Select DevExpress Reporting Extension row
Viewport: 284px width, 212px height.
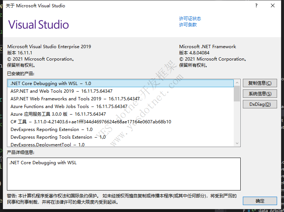tap(121, 130)
